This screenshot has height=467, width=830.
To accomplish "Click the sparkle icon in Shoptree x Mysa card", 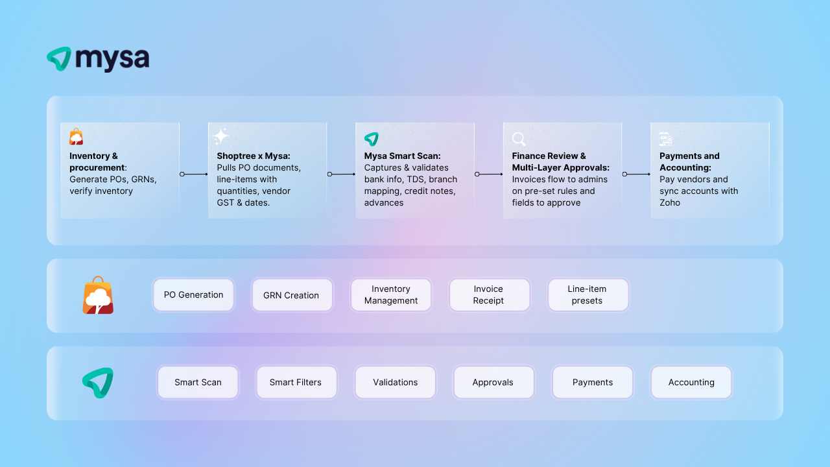I will (x=221, y=136).
